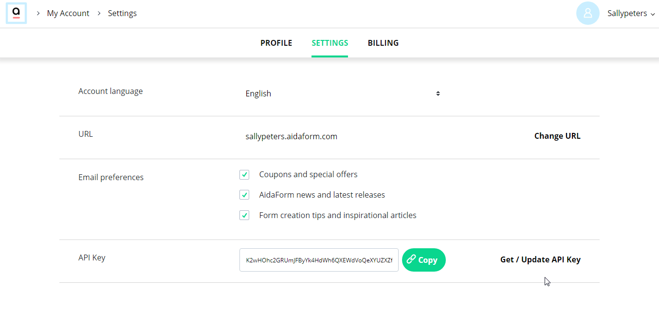Expand the Sallypeters user menu

coord(631,13)
